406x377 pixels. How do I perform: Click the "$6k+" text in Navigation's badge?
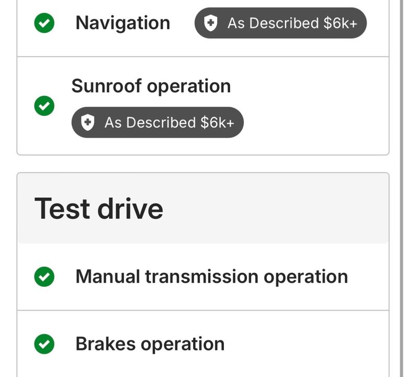coord(340,23)
